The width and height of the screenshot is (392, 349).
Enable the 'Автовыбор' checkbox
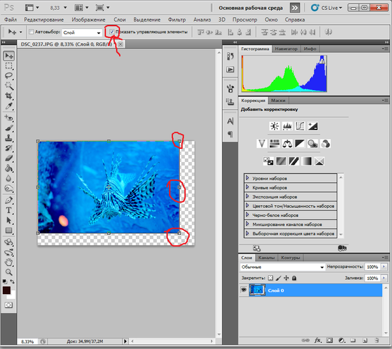(x=31, y=31)
